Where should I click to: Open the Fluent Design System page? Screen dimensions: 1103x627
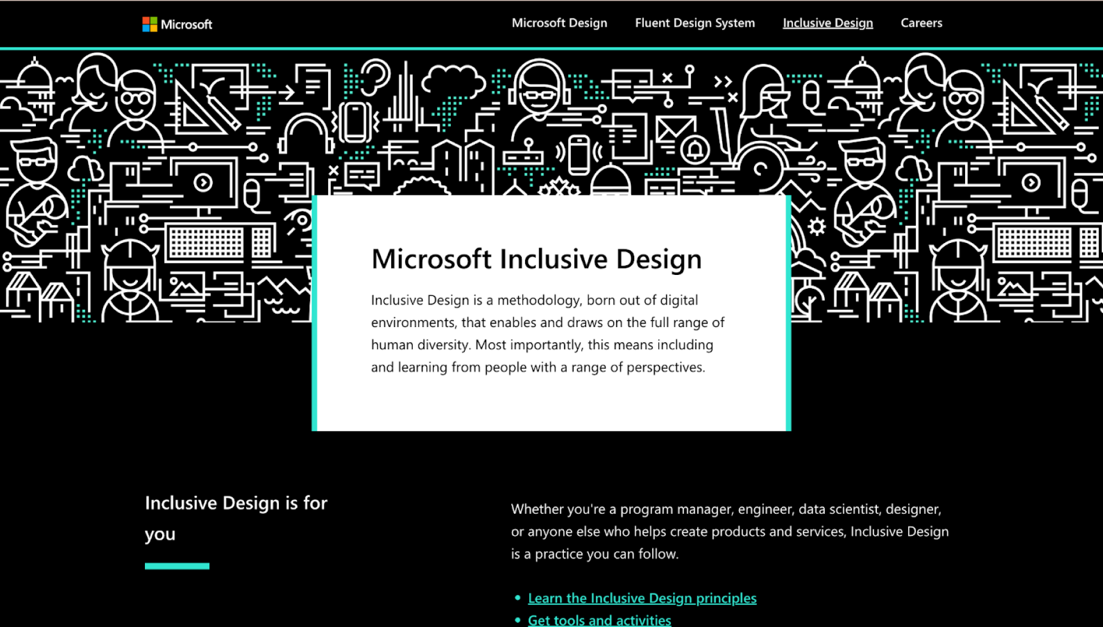point(695,23)
